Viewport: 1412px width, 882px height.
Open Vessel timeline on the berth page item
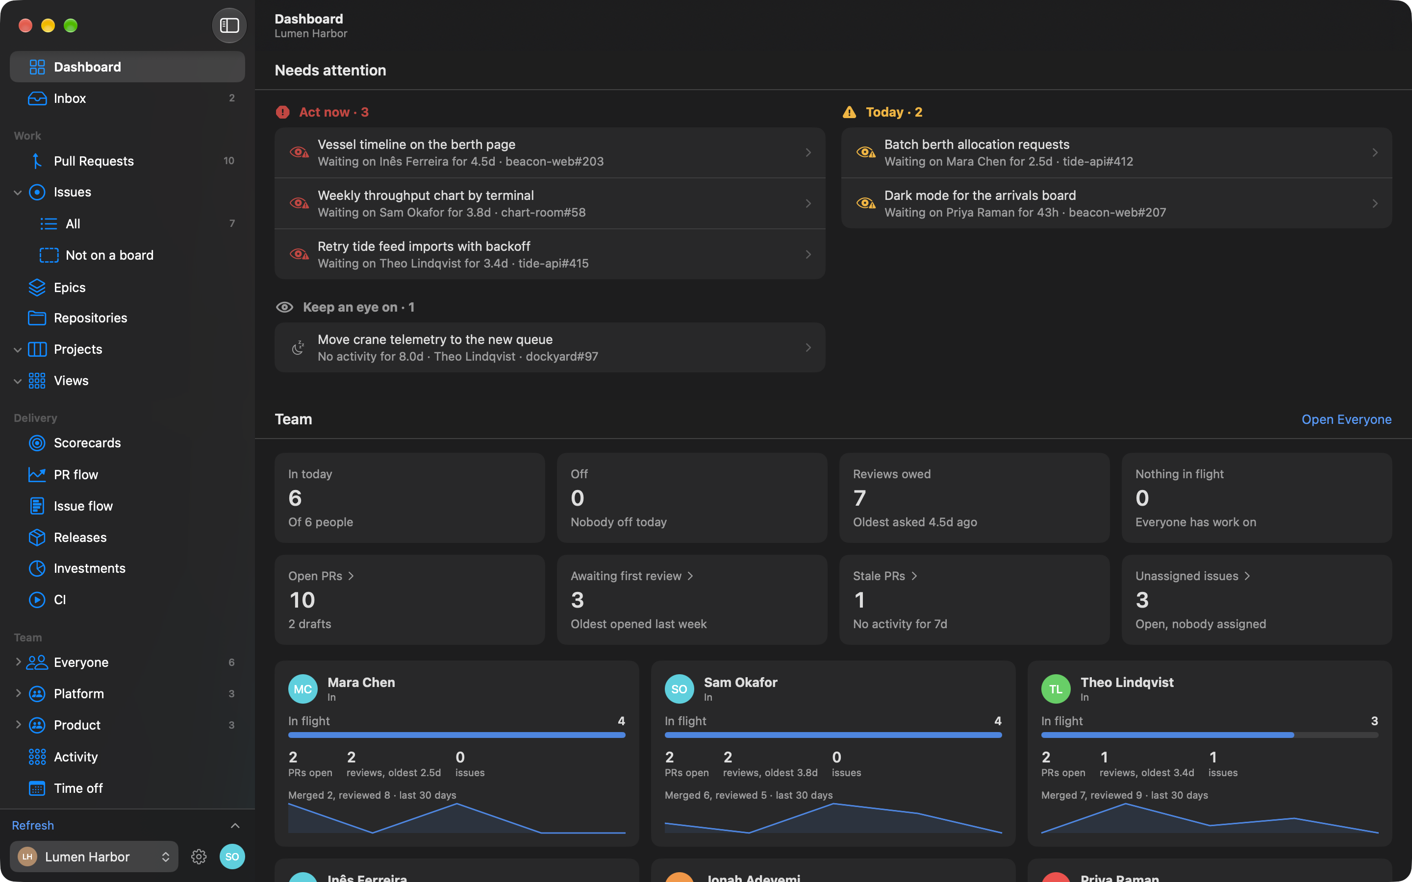pyautogui.click(x=550, y=153)
